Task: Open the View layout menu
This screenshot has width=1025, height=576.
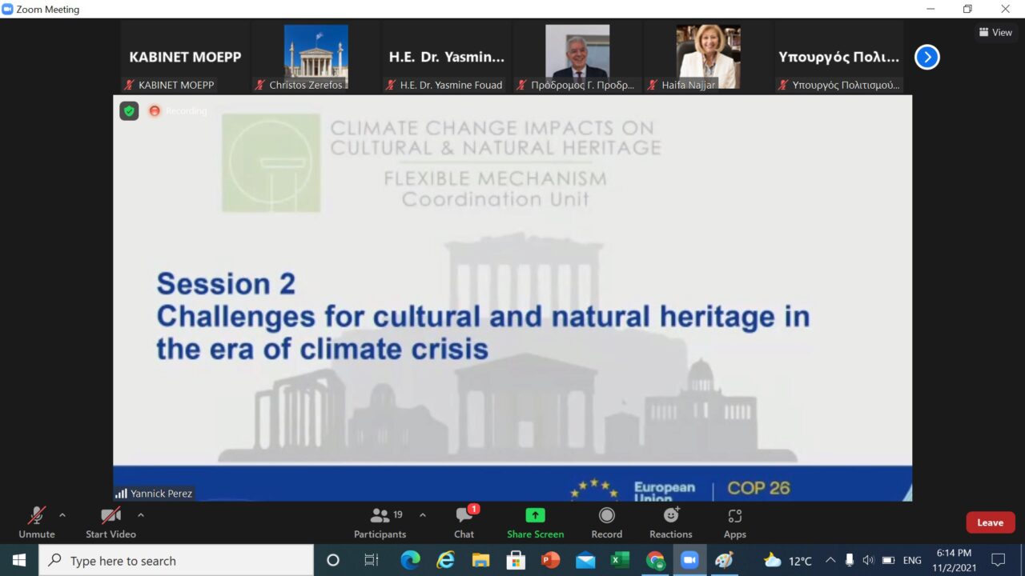Action: [995, 33]
